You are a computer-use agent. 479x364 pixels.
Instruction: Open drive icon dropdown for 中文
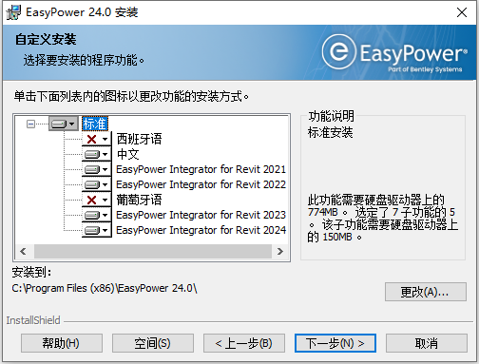(97, 154)
